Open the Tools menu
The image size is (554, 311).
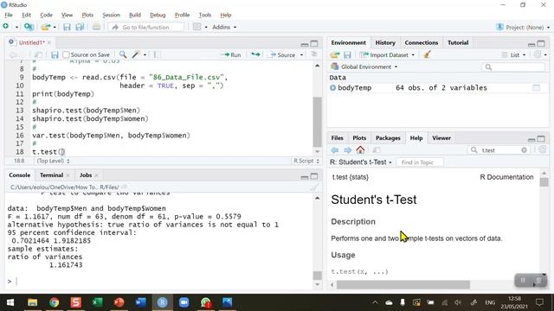coord(204,15)
